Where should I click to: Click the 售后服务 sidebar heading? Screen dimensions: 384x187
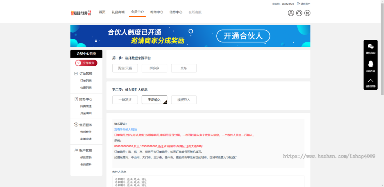[86, 125]
